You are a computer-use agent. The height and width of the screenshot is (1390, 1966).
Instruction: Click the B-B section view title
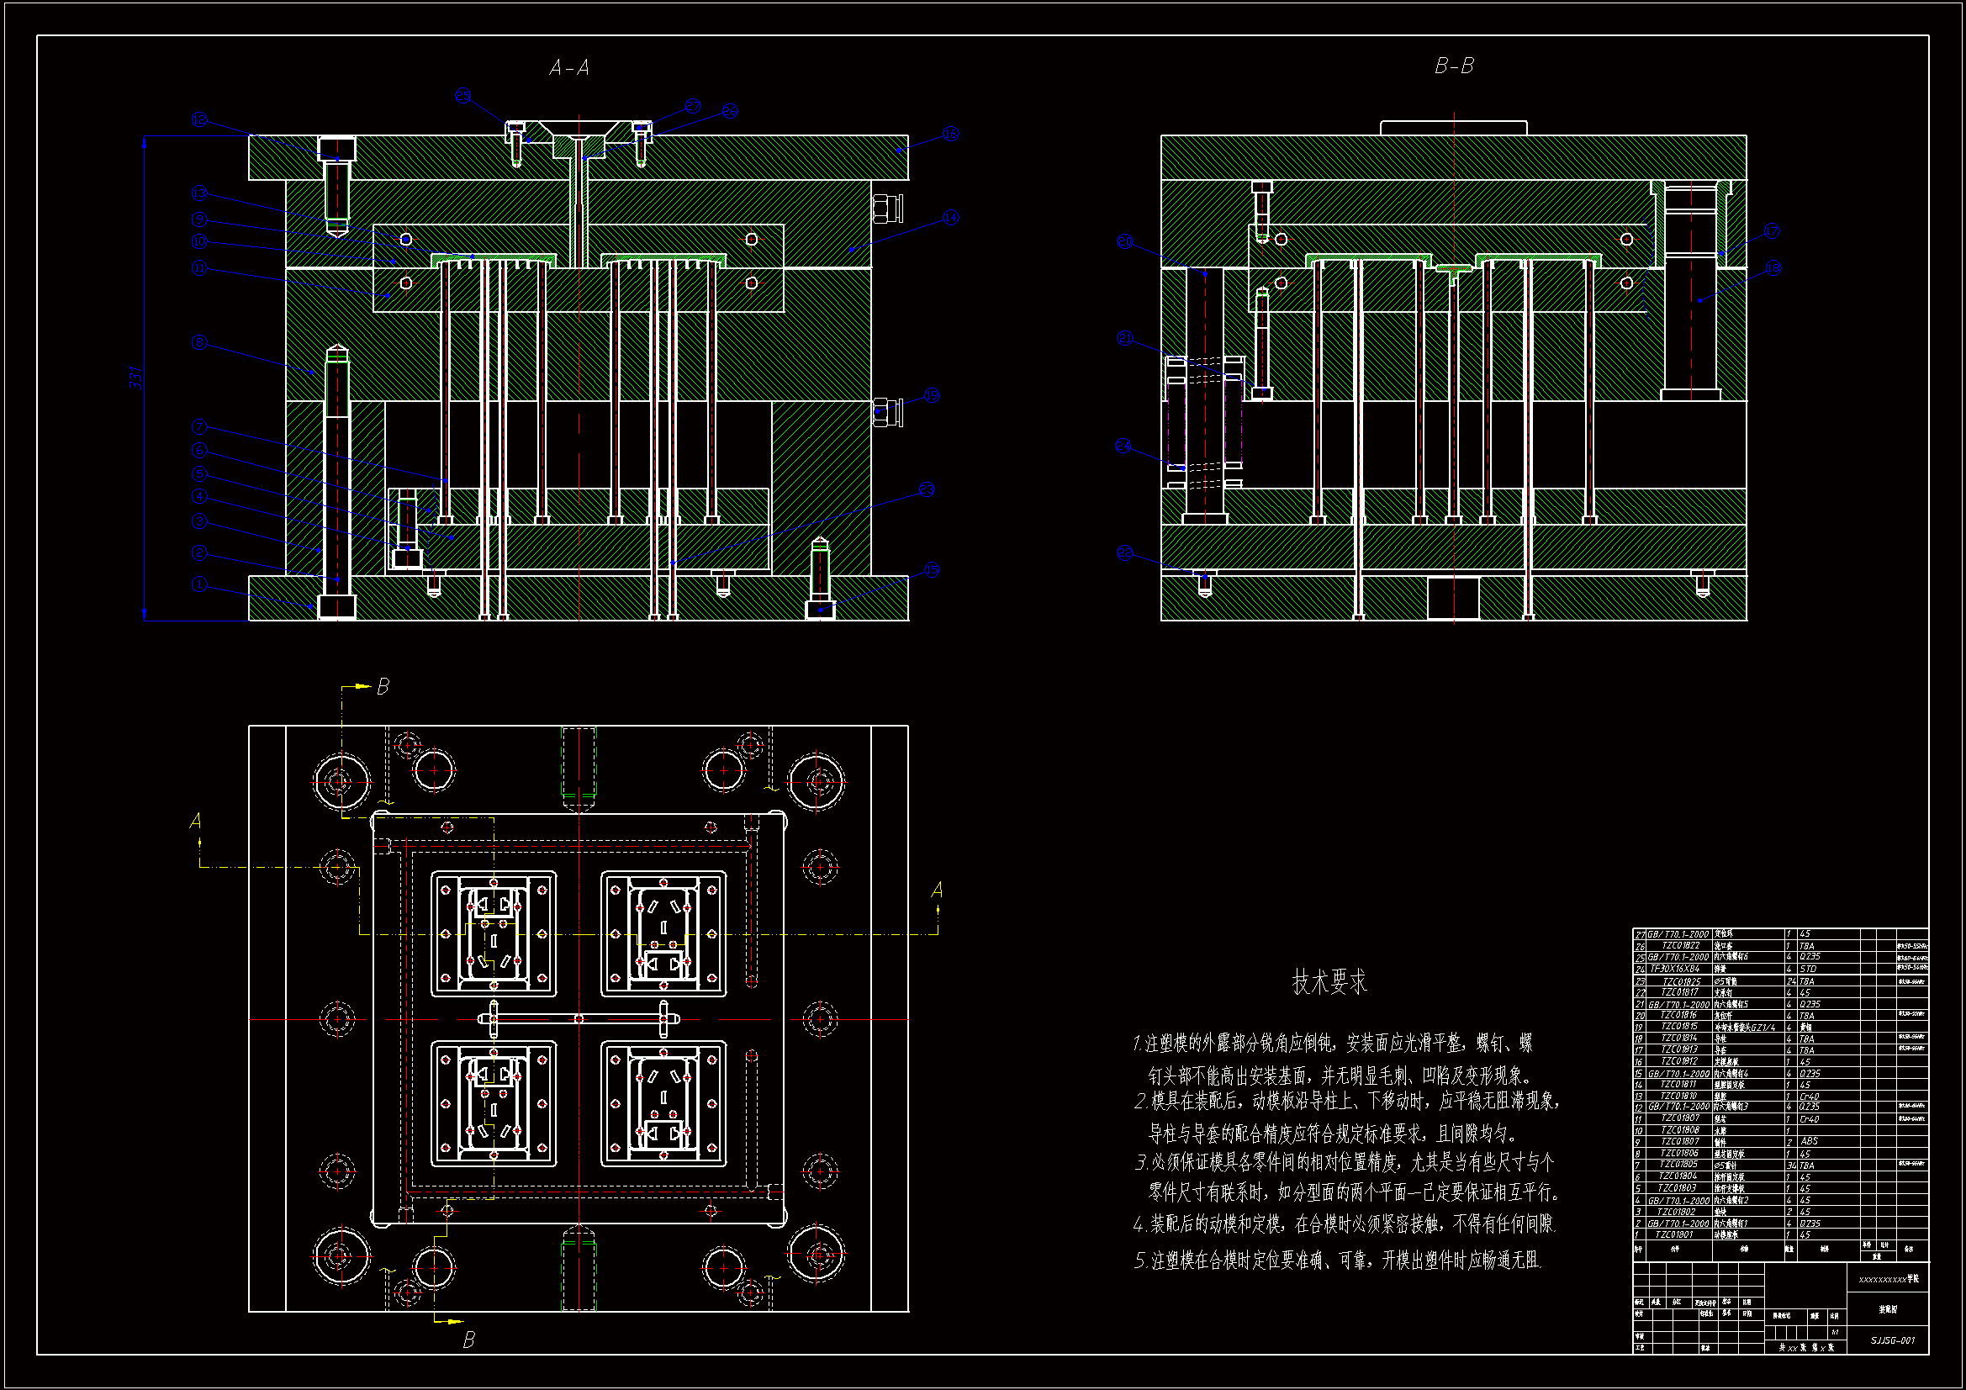point(1454,66)
